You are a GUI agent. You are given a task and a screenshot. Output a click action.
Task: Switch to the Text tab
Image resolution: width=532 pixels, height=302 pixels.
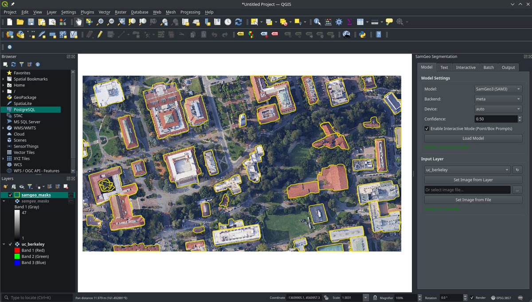point(444,67)
